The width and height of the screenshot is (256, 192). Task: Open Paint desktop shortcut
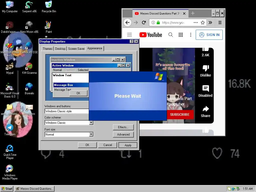point(49,27)
